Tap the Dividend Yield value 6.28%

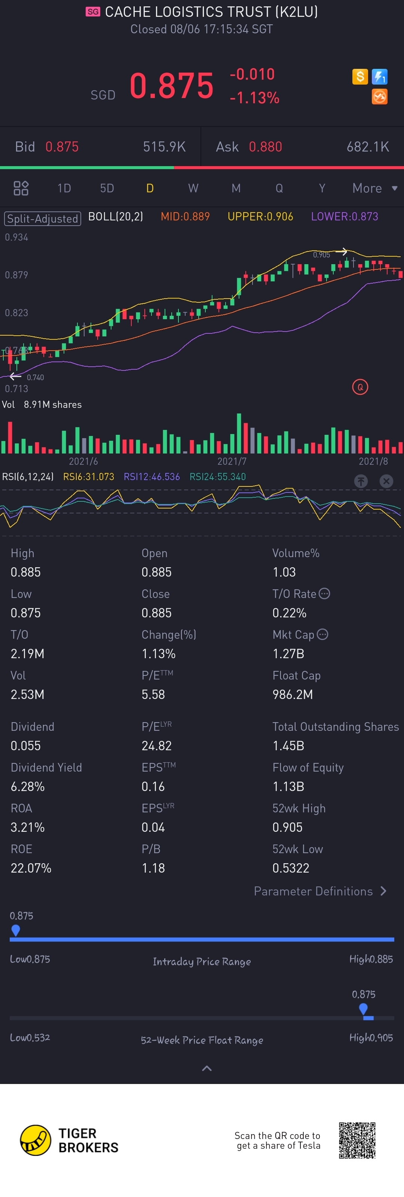[x=28, y=787]
